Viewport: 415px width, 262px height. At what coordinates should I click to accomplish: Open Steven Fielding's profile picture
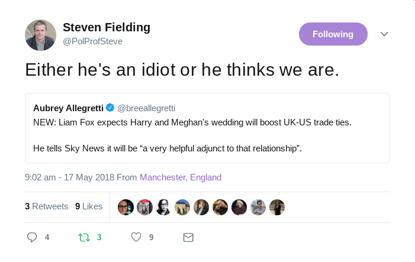(40, 35)
